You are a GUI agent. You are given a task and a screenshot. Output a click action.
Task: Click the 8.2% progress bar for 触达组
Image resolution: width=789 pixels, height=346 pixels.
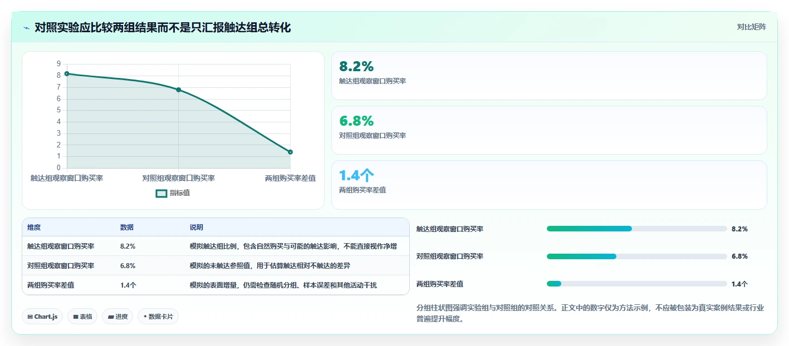coord(637,229)
